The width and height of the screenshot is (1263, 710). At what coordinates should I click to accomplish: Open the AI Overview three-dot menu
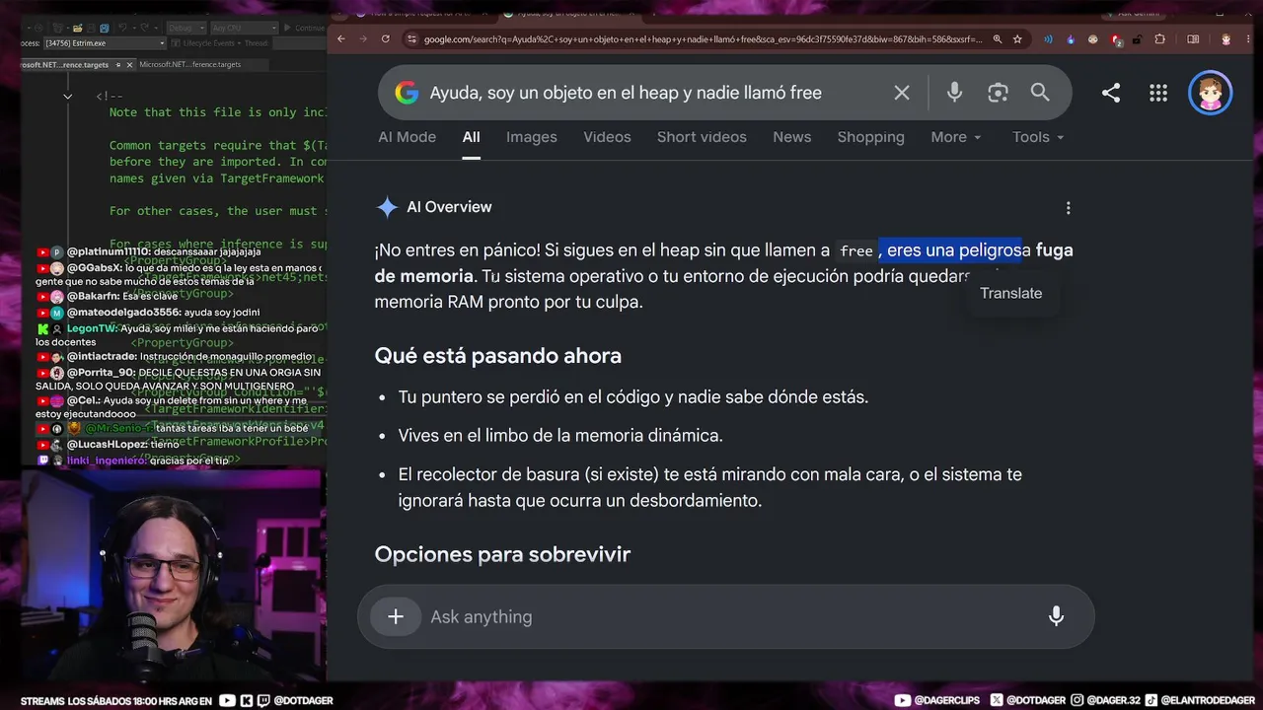(x=1068, y=208)
